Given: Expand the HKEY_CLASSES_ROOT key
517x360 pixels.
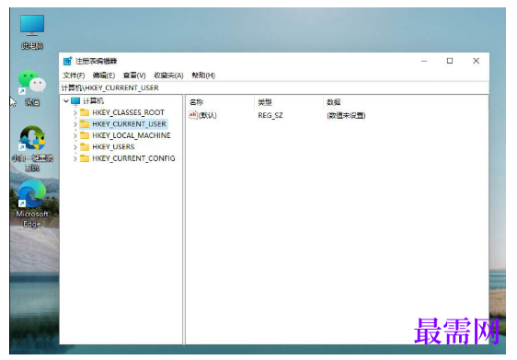Looking at the screenshot, I should (x=75, y=113).
